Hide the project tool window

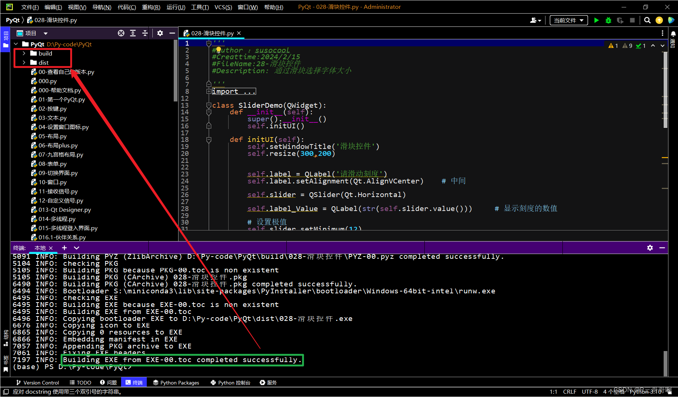click(x=172, y=33)
